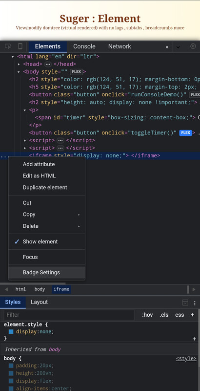Image resolution: width=200 pixels, height=391 pixels.
Task: Switch to the Elements tab
Action: tap(48, 46)
